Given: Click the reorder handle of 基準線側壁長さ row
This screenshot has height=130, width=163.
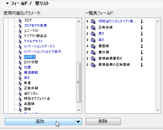Looking at the screenshot, I should (x=88, y=58).
